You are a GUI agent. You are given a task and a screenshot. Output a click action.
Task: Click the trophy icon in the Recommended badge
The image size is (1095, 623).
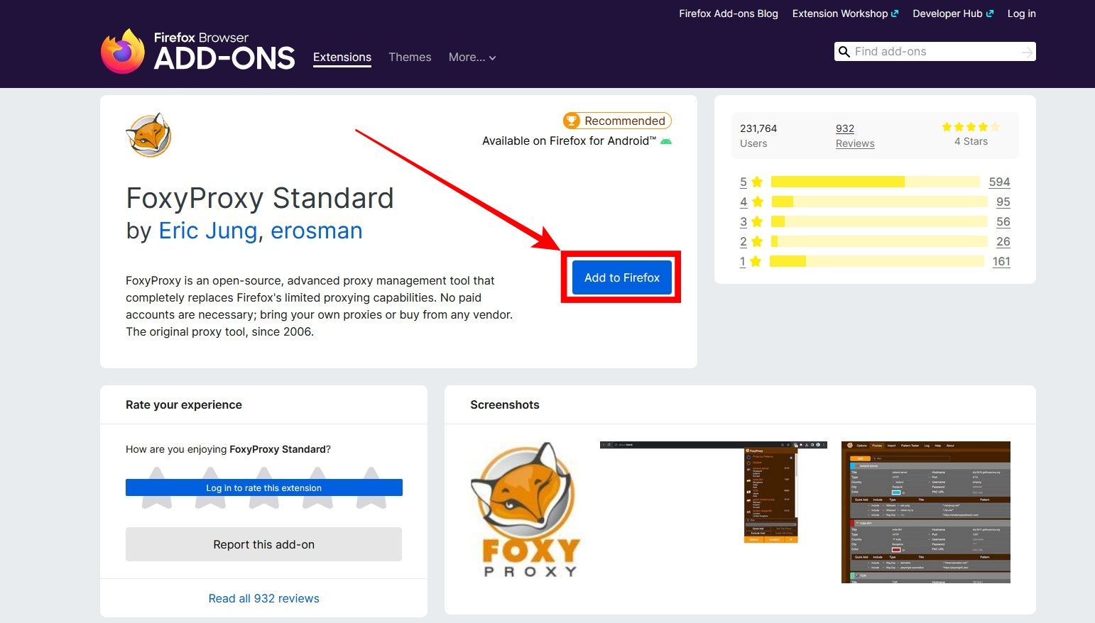click(x=572, y=121)
